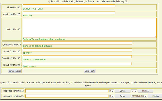Click the 'Salva i dati' button
The height and width of the screenshot is (101, 162).
tap(90, 71)
